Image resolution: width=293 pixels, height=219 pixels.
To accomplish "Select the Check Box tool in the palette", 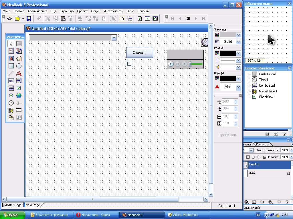I will (x=19, y=88).
